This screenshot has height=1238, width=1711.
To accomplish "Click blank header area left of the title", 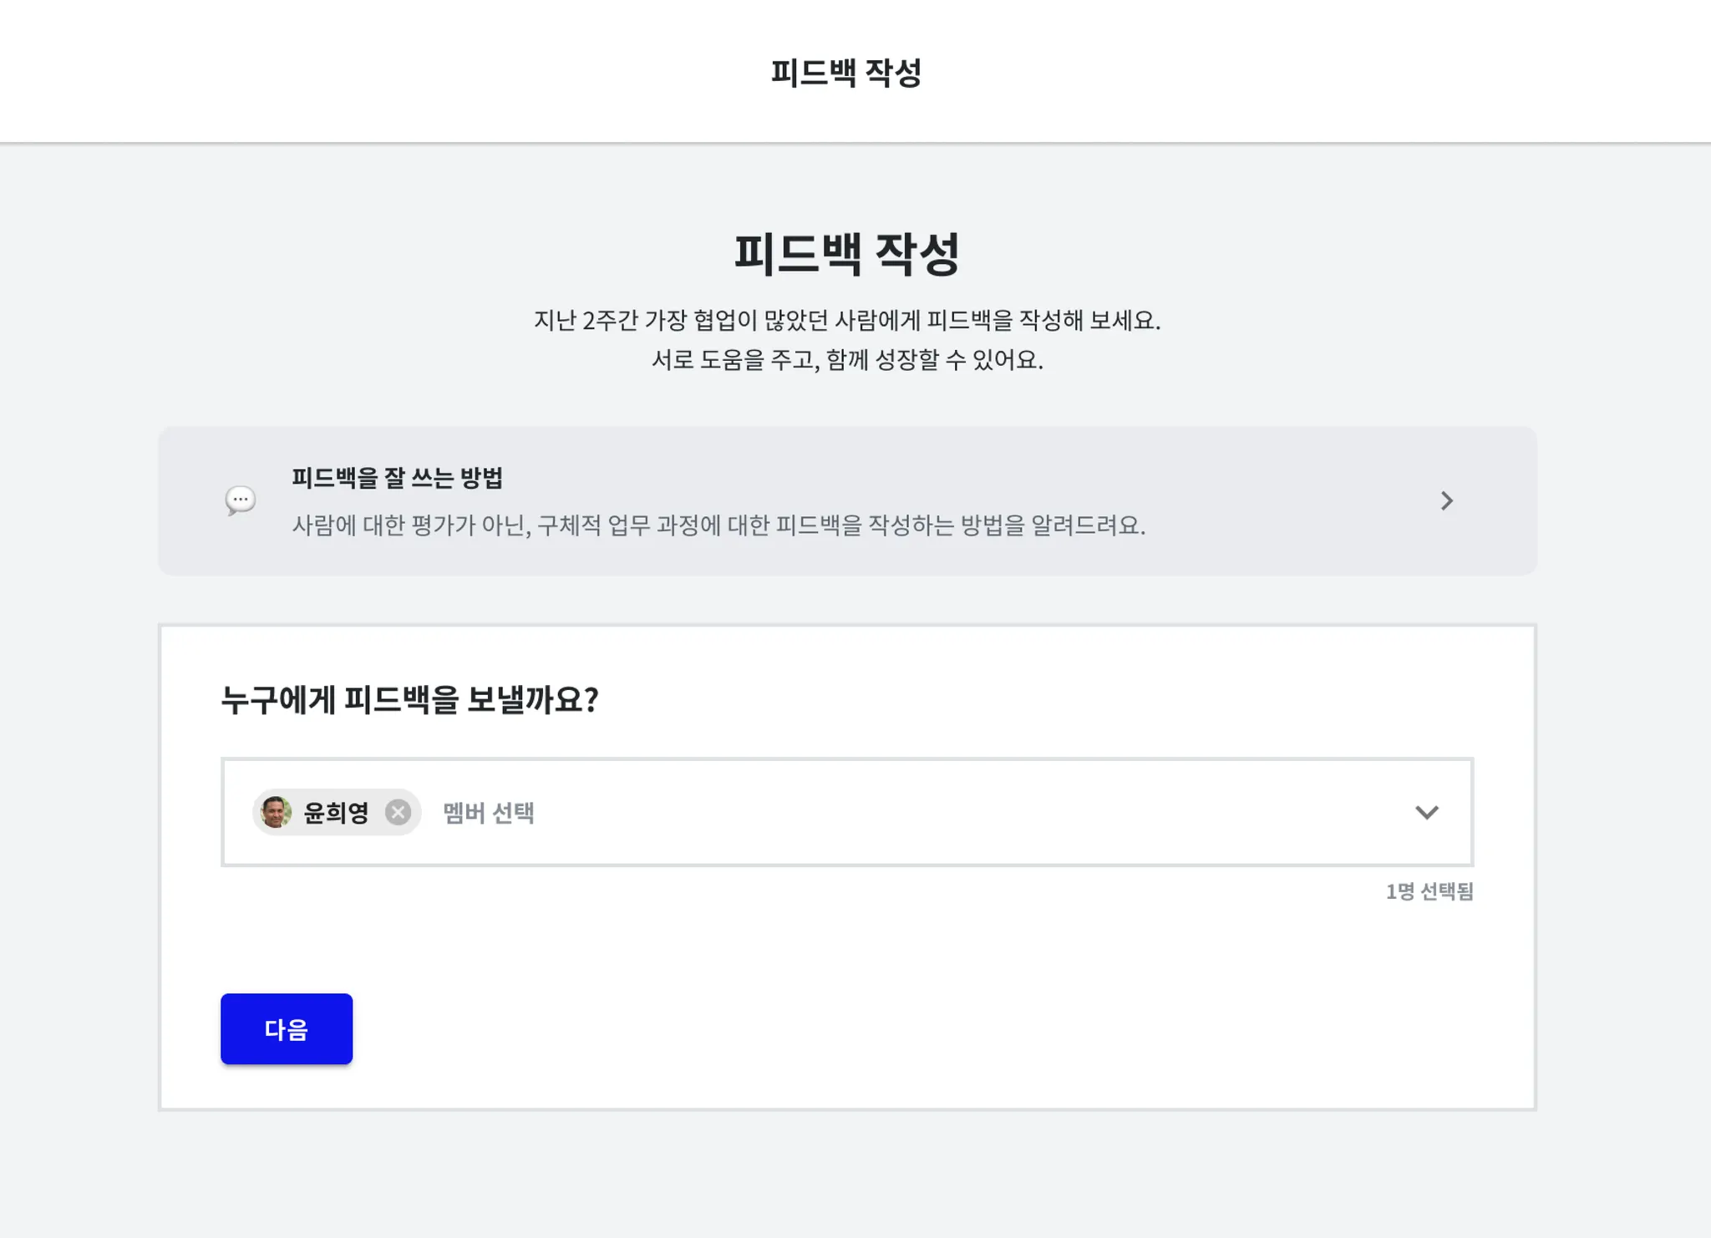I will click(334, 72).
